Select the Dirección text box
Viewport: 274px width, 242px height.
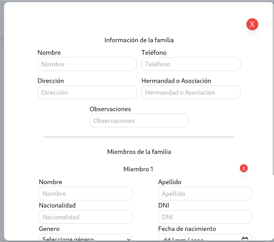click(87, 92)
